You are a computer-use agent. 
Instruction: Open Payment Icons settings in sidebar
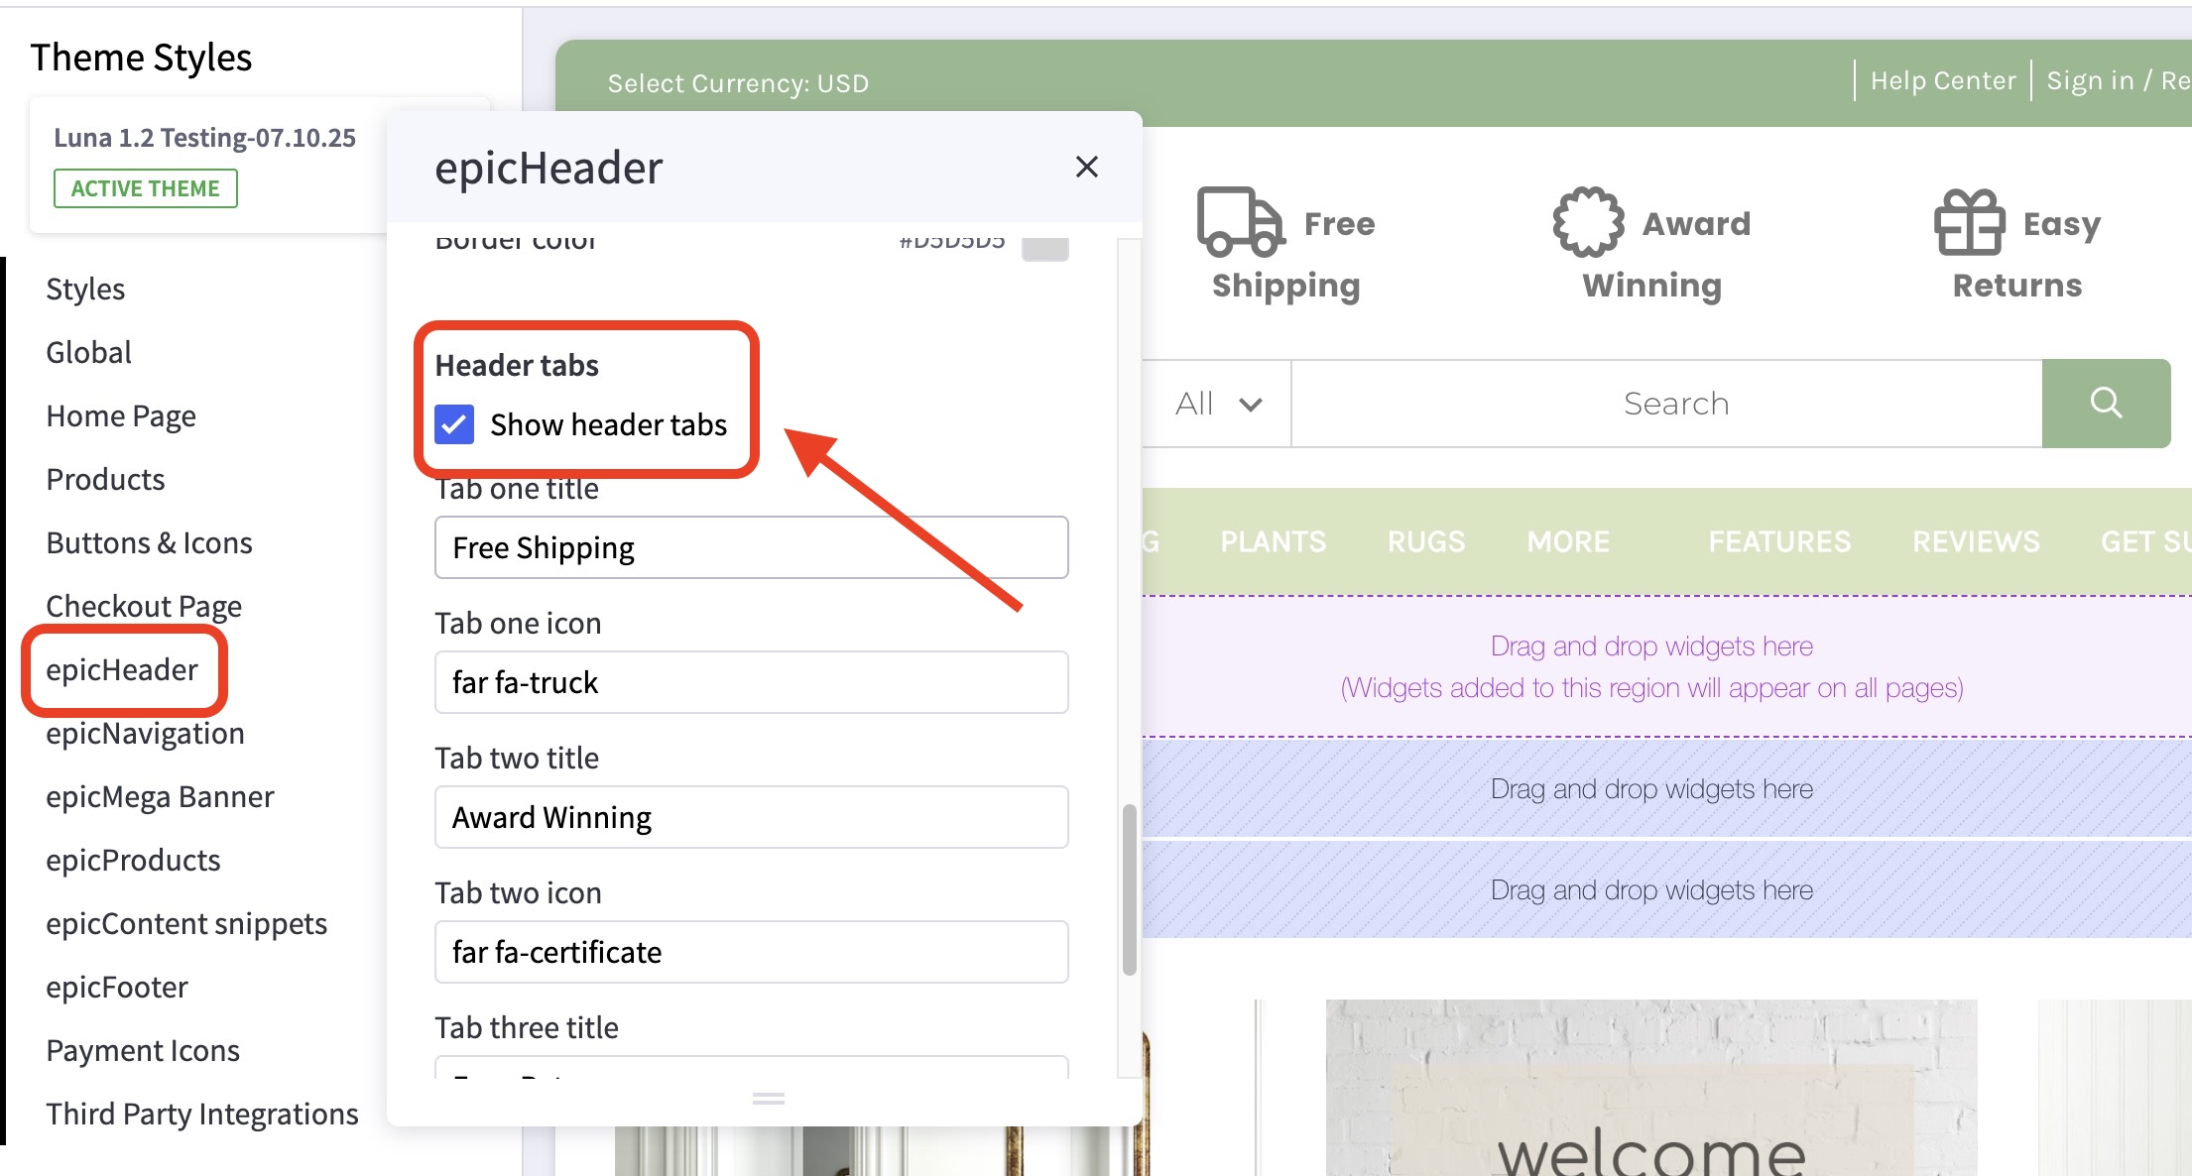(143, 1049)
